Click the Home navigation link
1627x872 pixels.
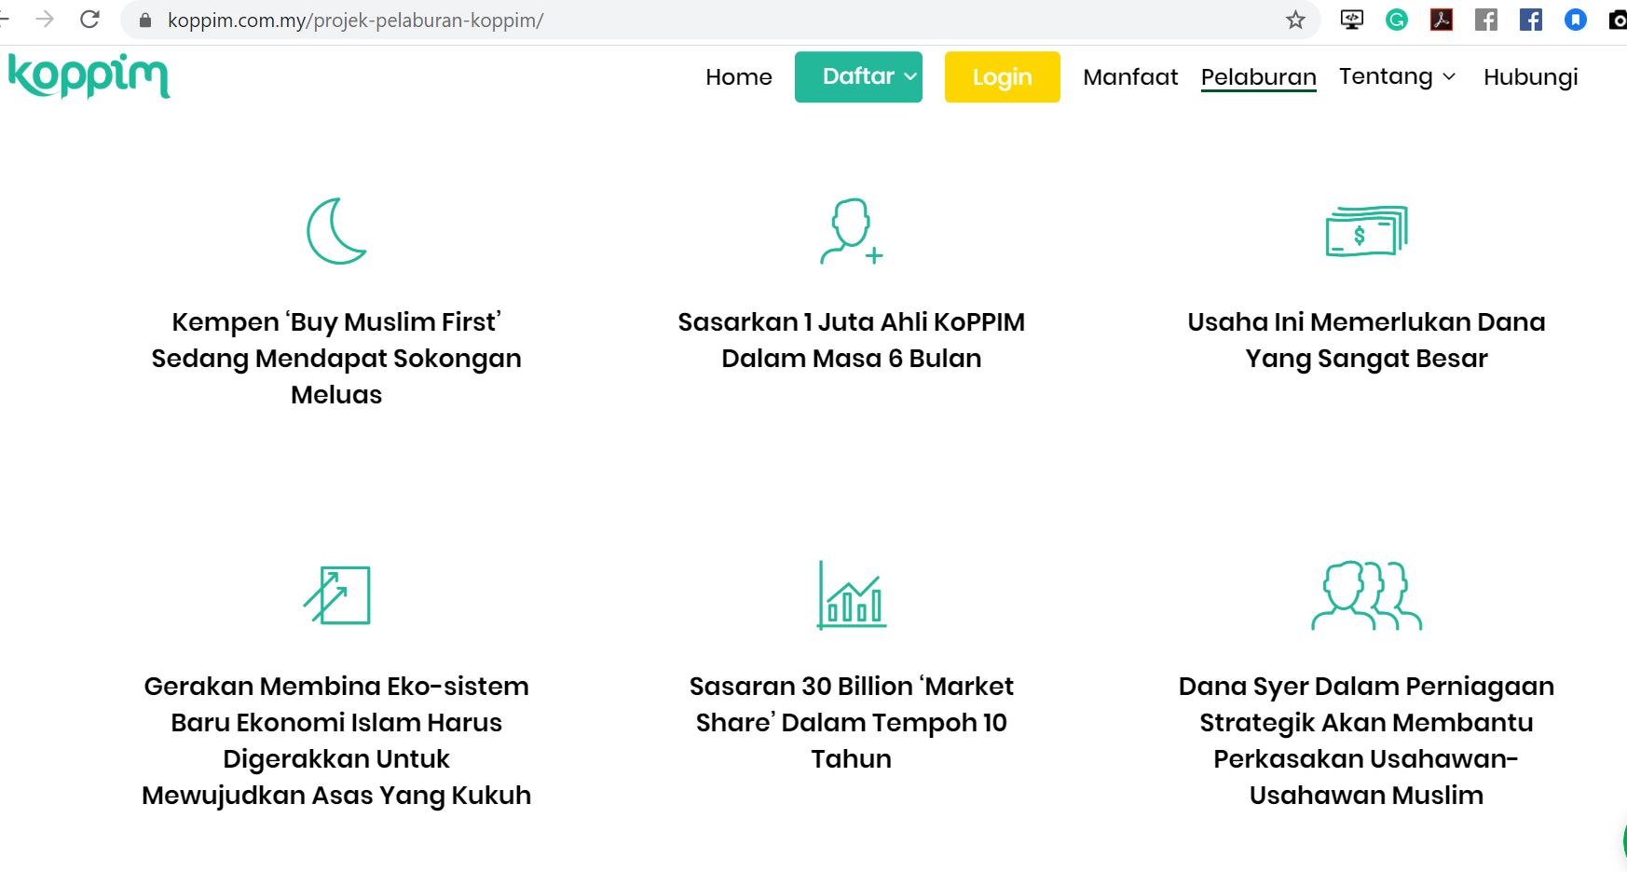[739, 76]
